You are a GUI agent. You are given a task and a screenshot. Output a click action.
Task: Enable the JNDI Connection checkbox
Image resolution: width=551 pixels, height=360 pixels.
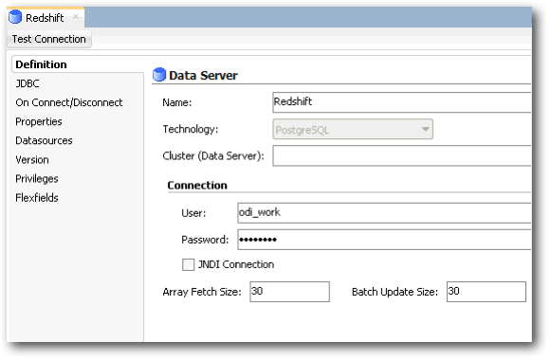(188, 264)
